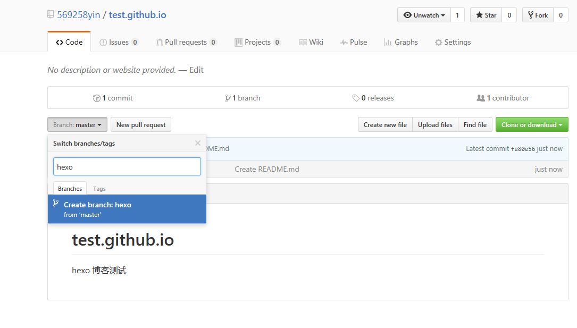Switch to the Tags tab in the popup
577x328 pixels.
coord(99,189)
